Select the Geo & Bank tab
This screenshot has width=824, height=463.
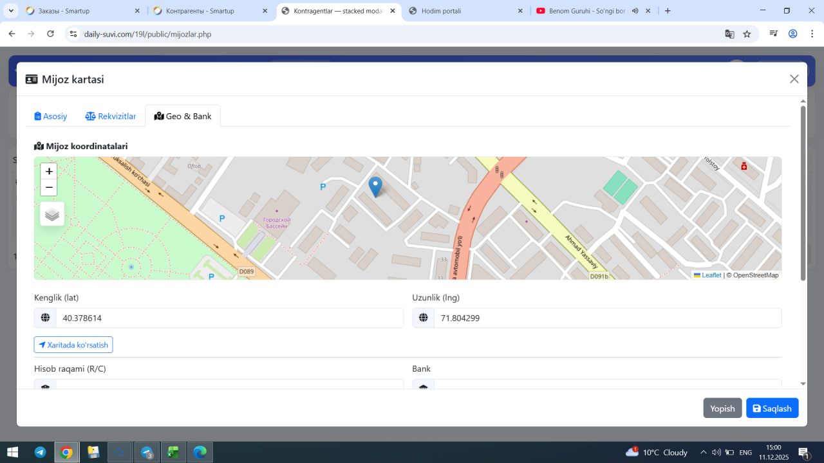183,116
